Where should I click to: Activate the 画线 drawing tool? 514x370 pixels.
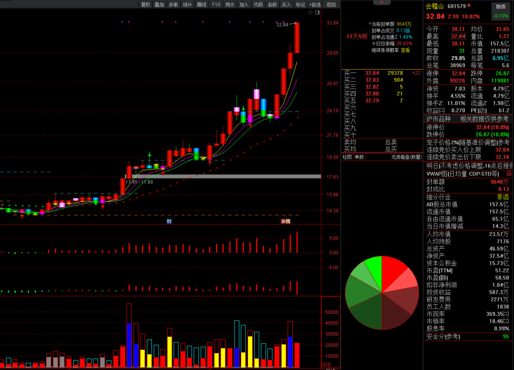pos(202,4)
